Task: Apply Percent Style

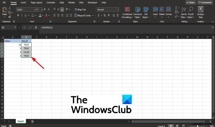Action: tap(105, 15)
